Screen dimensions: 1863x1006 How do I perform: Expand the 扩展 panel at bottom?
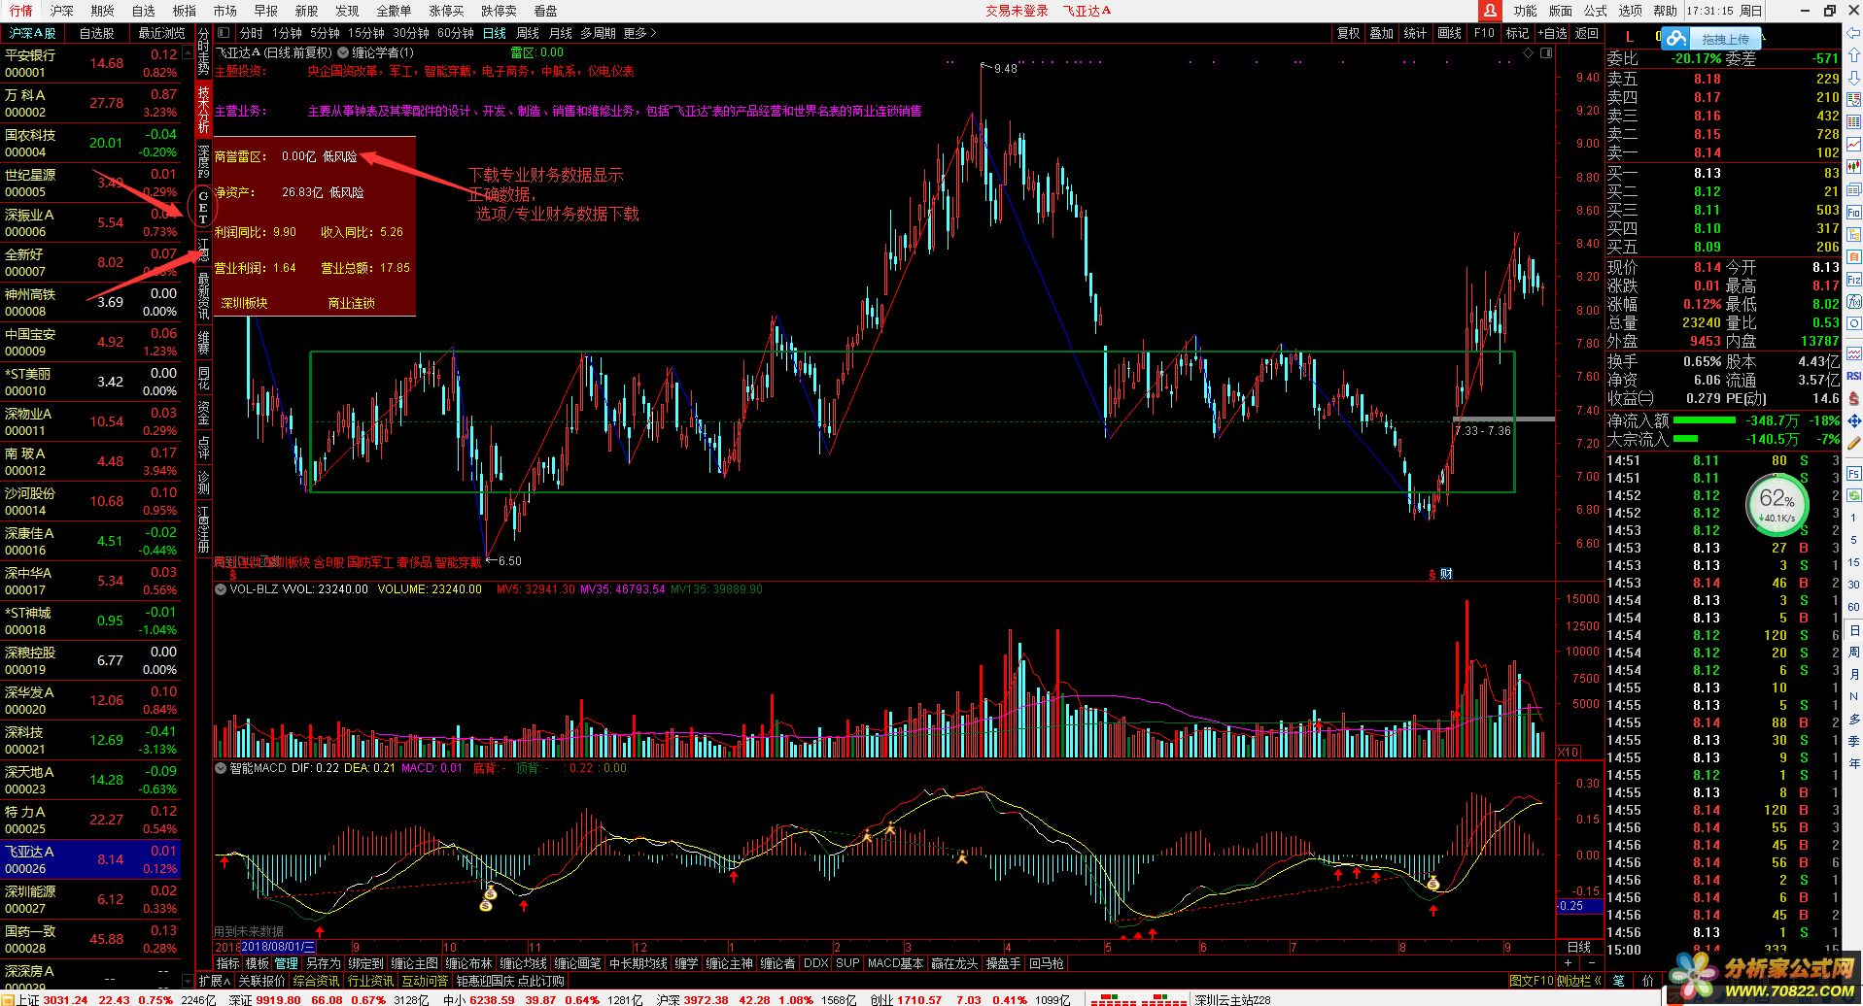pos(215,981)
